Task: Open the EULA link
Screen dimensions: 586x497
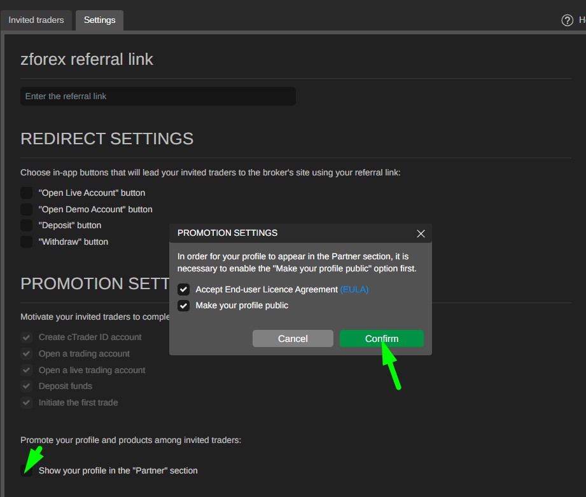Action: [354, 290]
